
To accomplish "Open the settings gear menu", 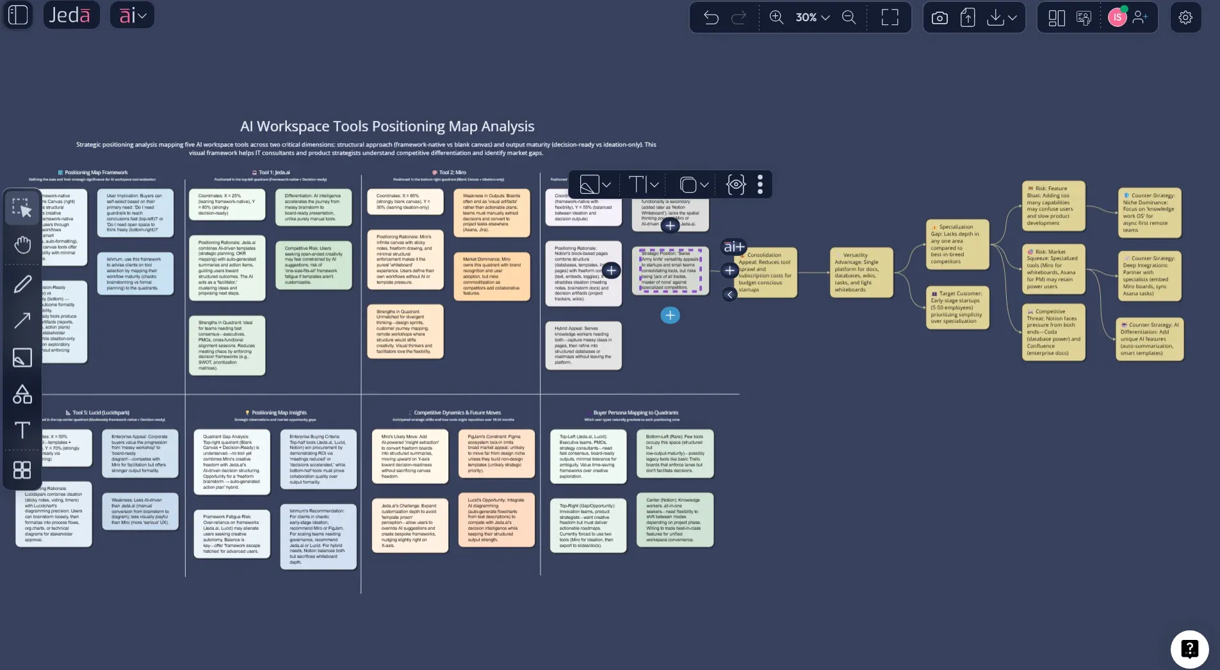I will click(x=1185, y=17).
